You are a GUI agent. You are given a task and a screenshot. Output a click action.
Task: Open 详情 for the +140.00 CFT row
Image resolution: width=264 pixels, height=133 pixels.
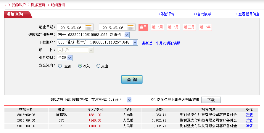(249, 120)
